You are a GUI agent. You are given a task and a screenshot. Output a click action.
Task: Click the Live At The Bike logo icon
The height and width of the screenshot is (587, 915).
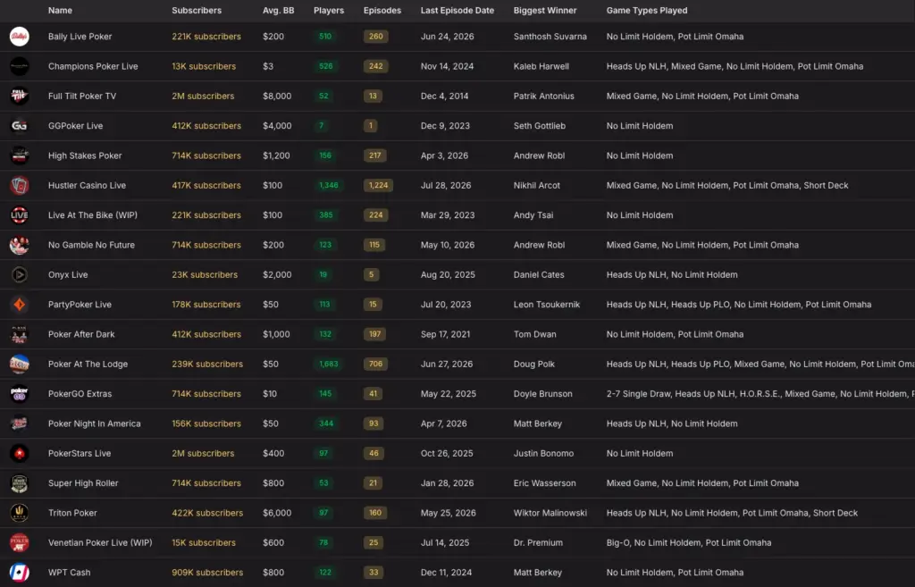pos(20,214)
